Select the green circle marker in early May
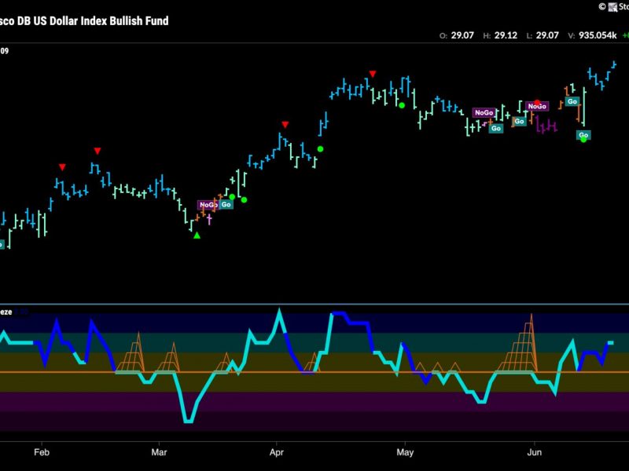This screenshot has height=471, width=629. pos(402,105)
